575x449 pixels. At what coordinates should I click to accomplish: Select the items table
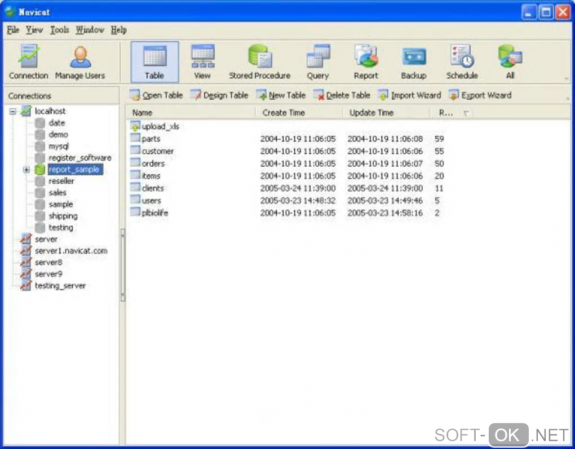pos(151,176)
